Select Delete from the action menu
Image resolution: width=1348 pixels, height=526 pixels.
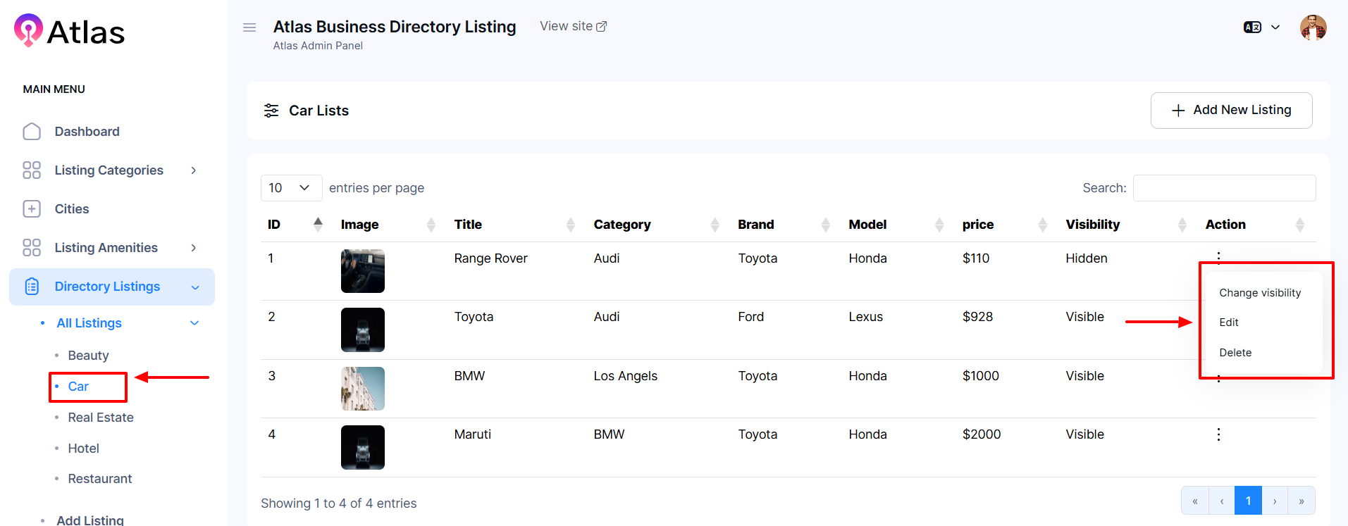[x=1235, y=353]
